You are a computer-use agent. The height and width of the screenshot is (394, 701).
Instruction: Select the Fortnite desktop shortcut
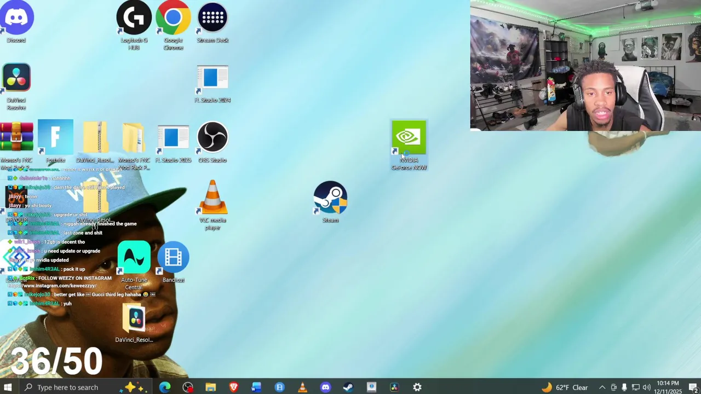tap(55, 141)
